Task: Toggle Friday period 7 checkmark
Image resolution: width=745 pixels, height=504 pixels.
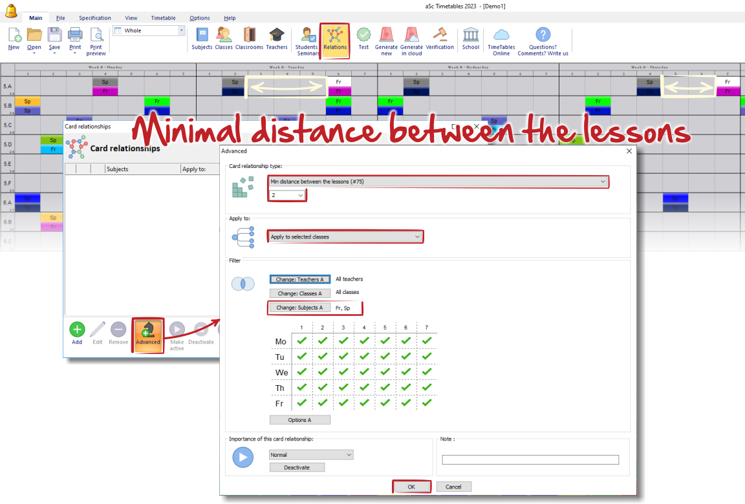Action: point(427,403)
